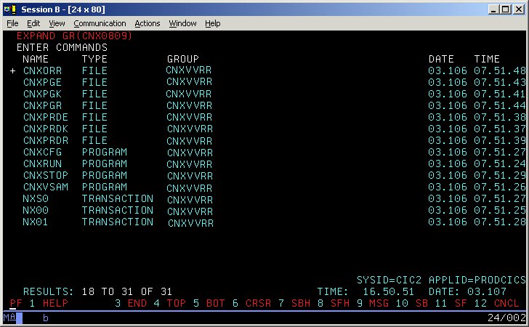529x327 pixels.
Task: Open the Edit menu
Action: 33,23
